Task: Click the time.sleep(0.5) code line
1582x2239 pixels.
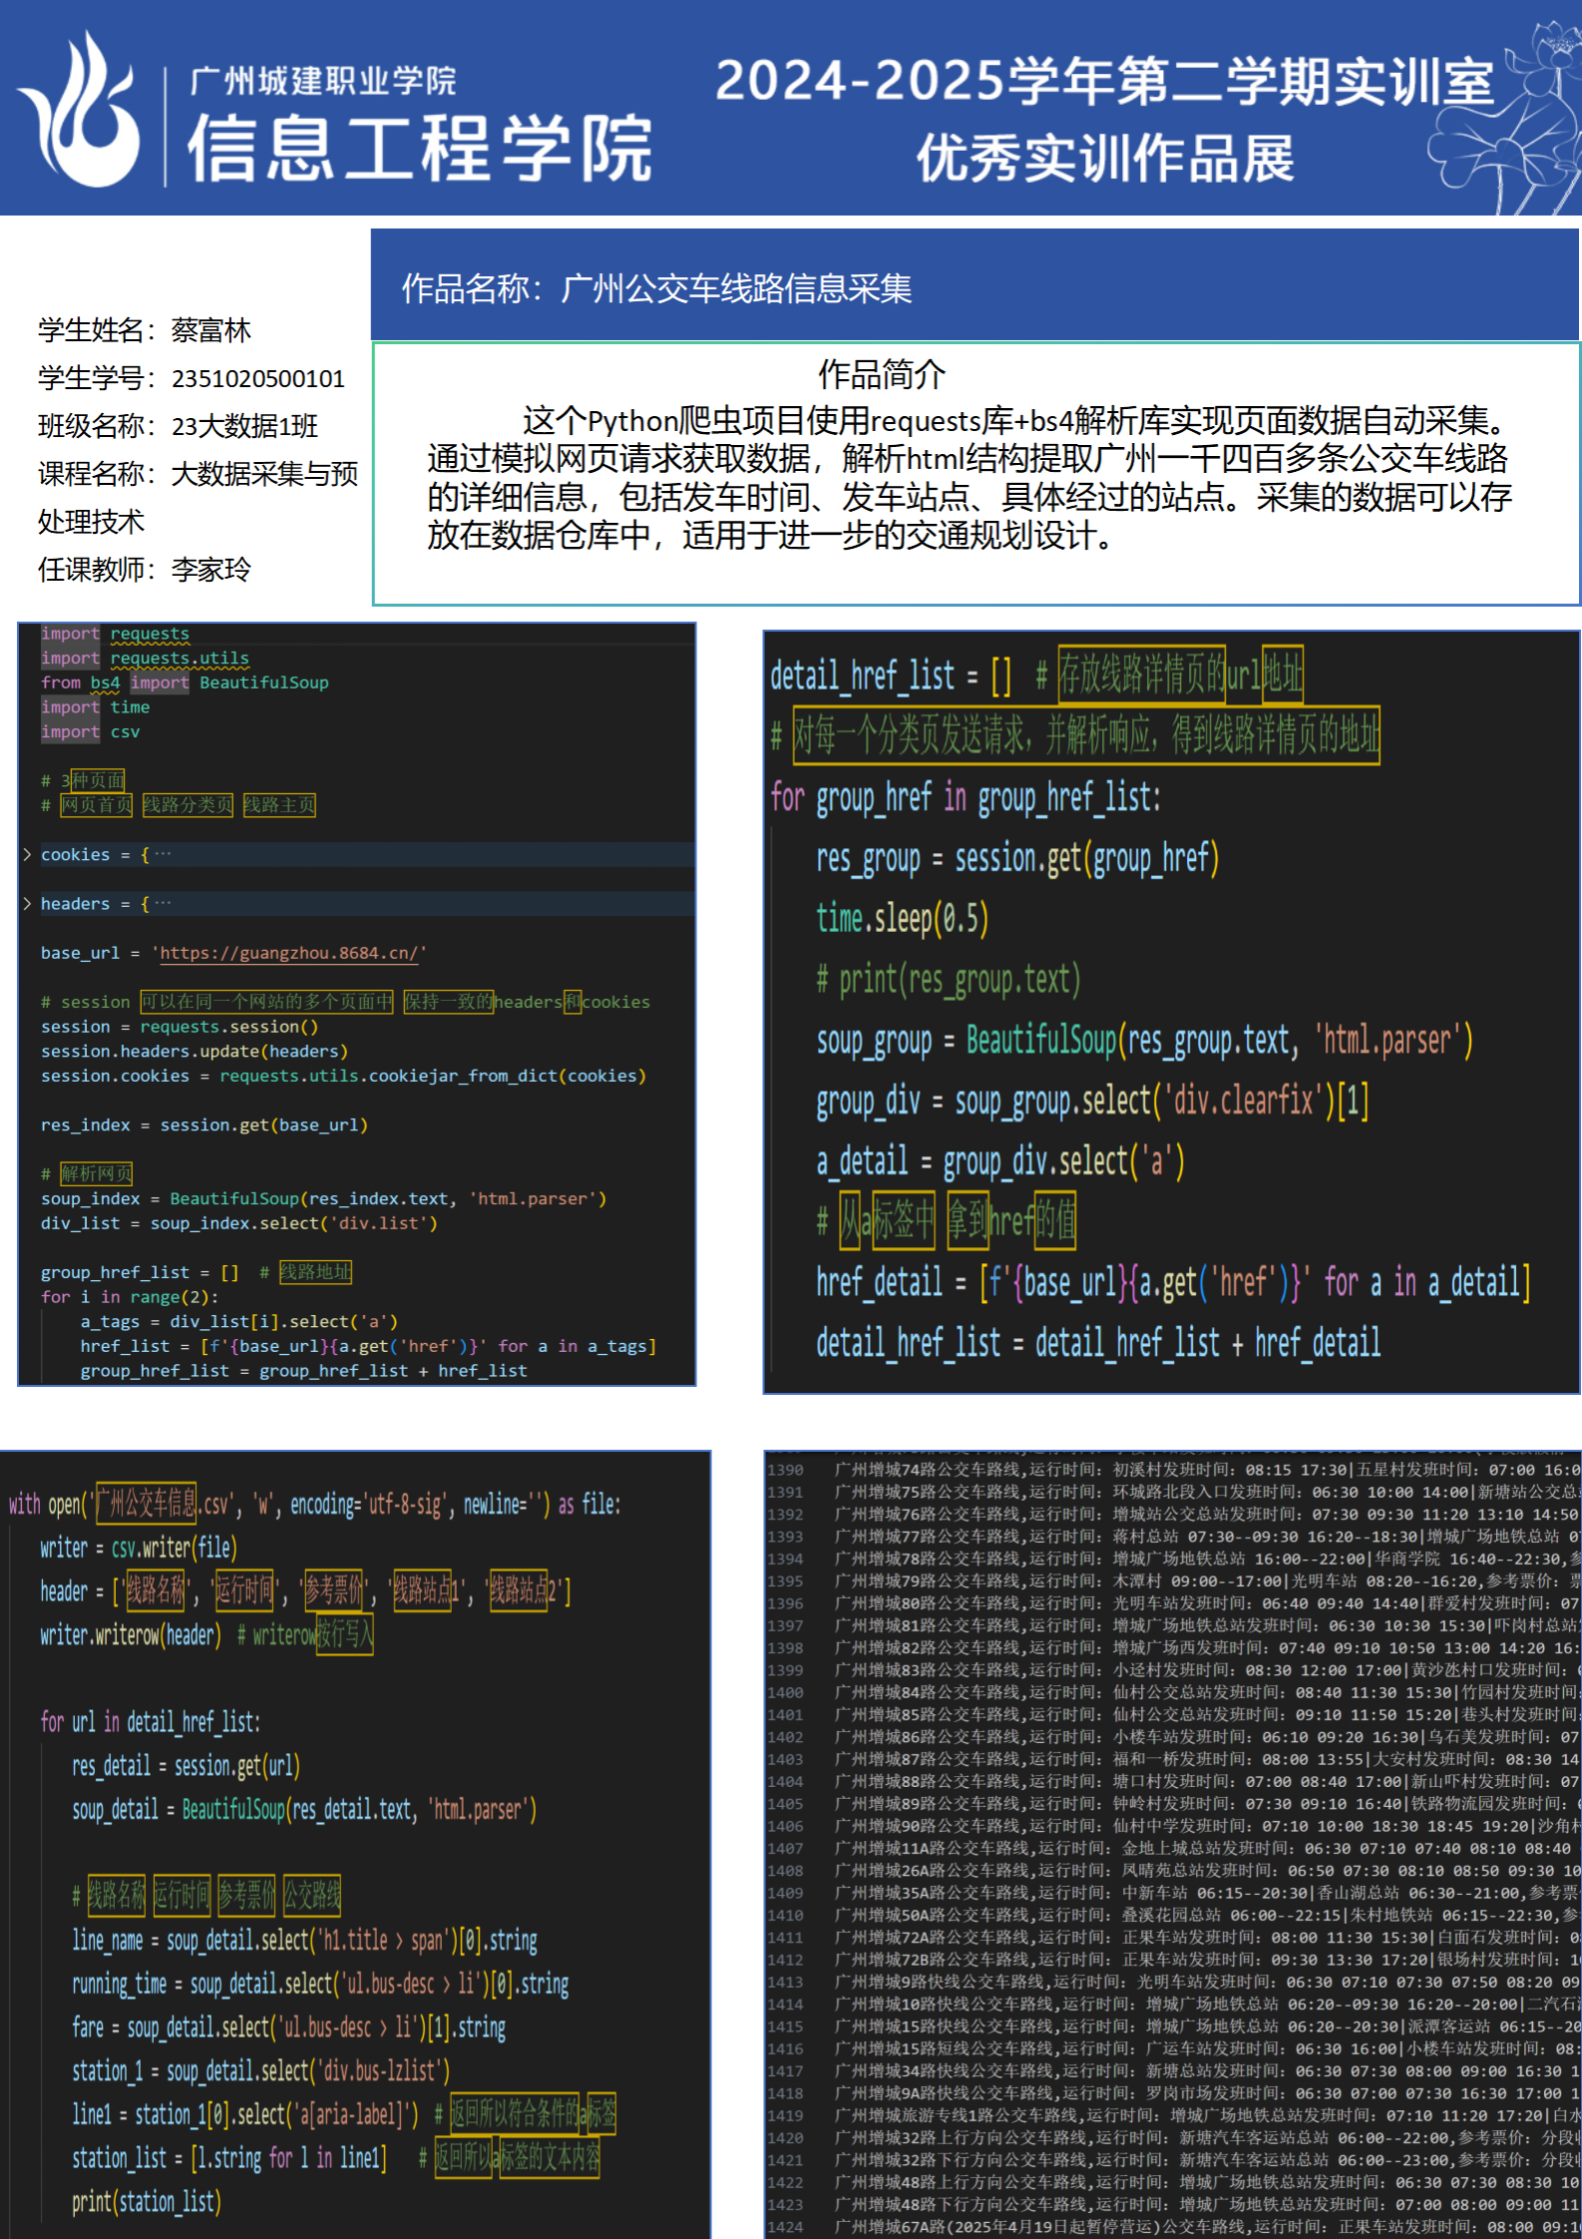Action: 902,919
